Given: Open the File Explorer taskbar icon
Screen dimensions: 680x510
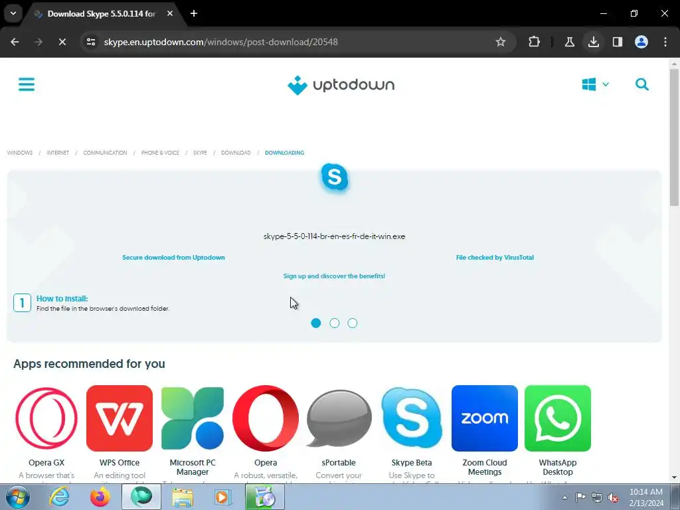Looking at the screenshot, I should pos(183,497).
